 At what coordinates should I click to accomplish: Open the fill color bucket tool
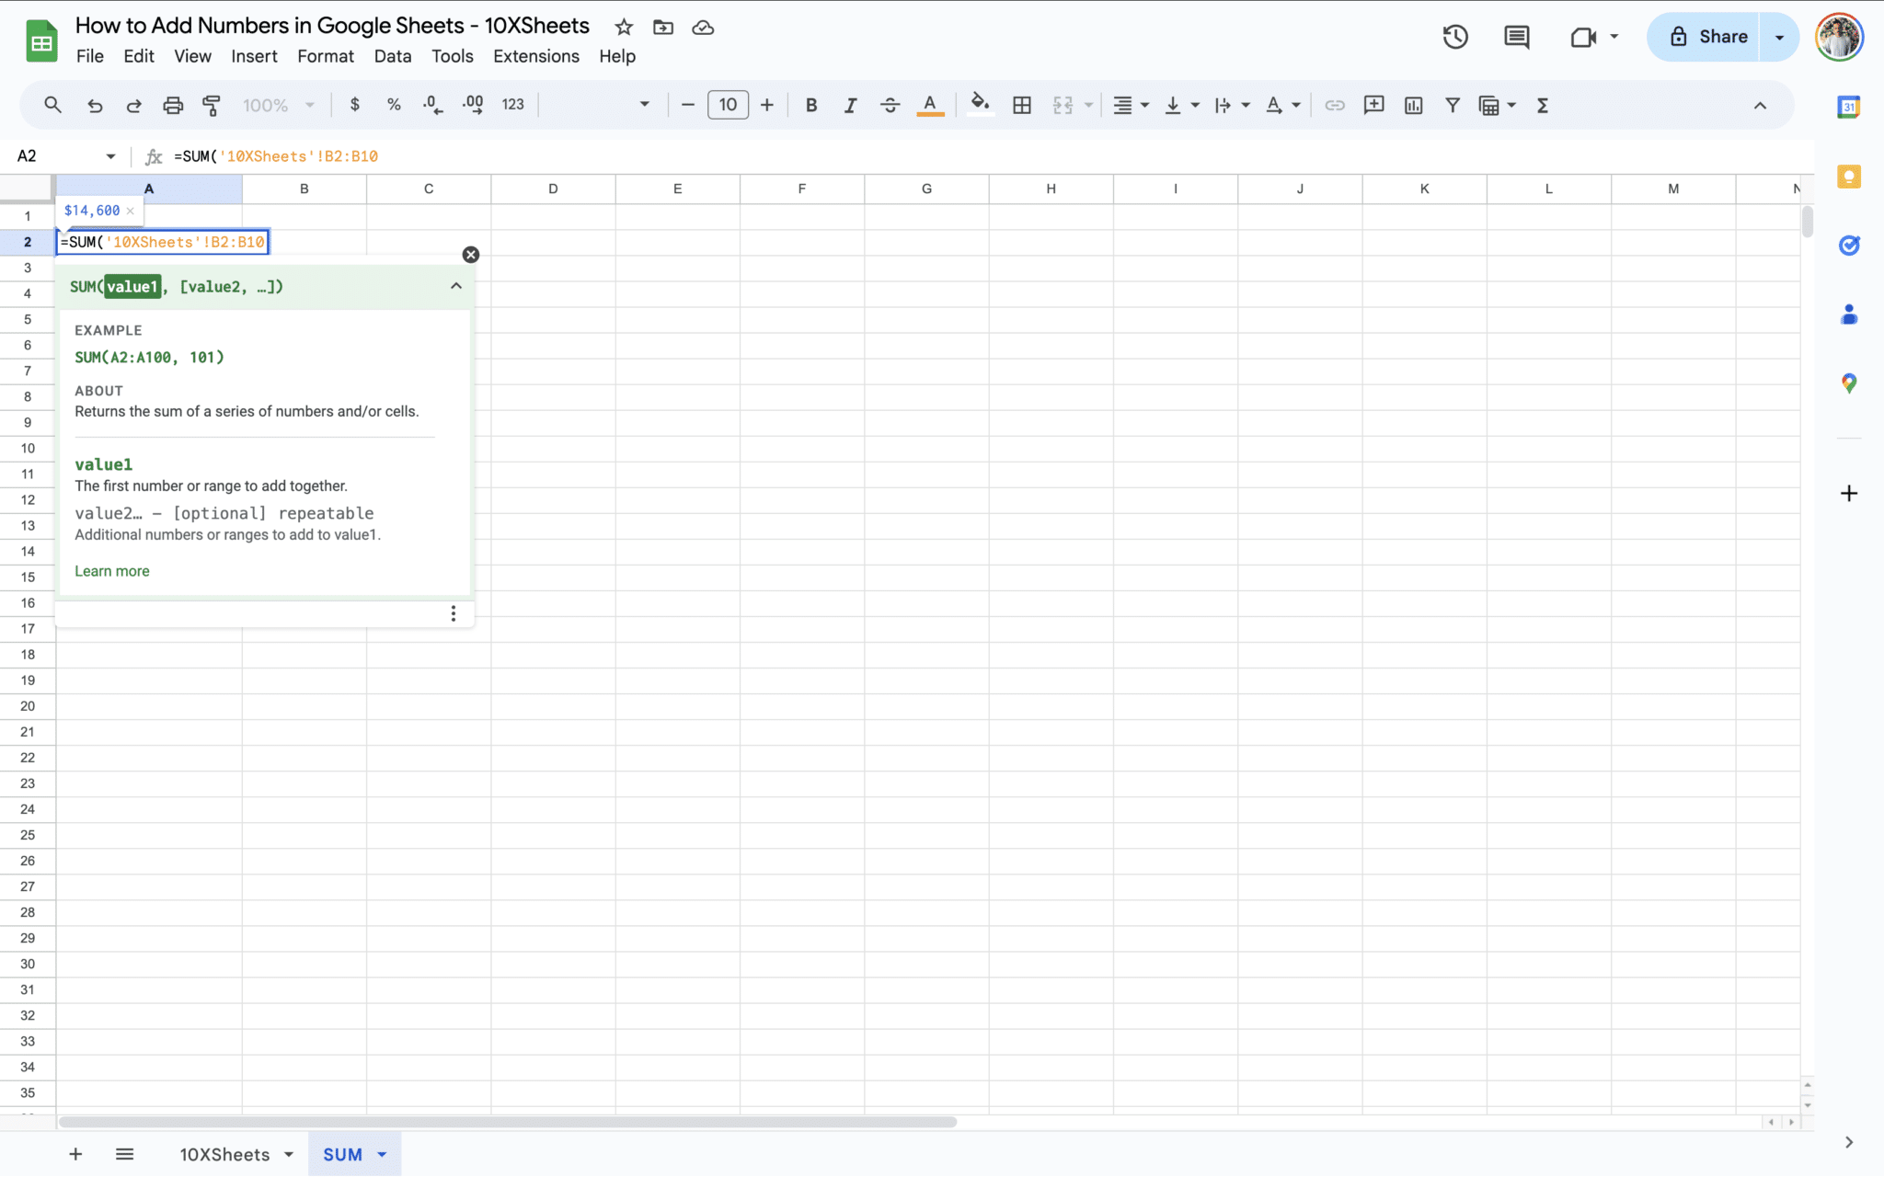[x=980, y=105]
